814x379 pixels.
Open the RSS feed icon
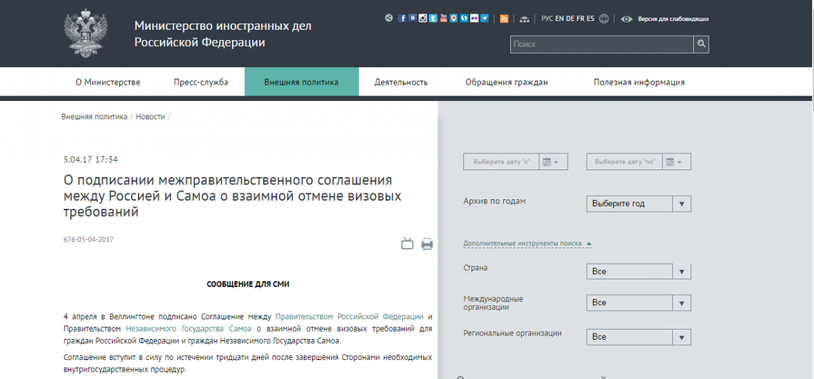(x=504, y=19)
